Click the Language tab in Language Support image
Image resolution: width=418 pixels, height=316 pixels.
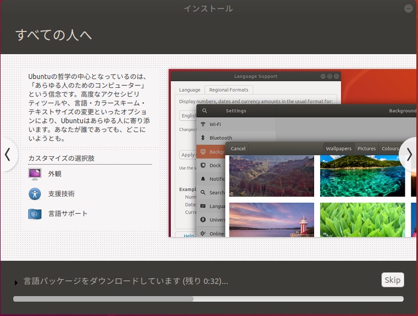(190, 90)
